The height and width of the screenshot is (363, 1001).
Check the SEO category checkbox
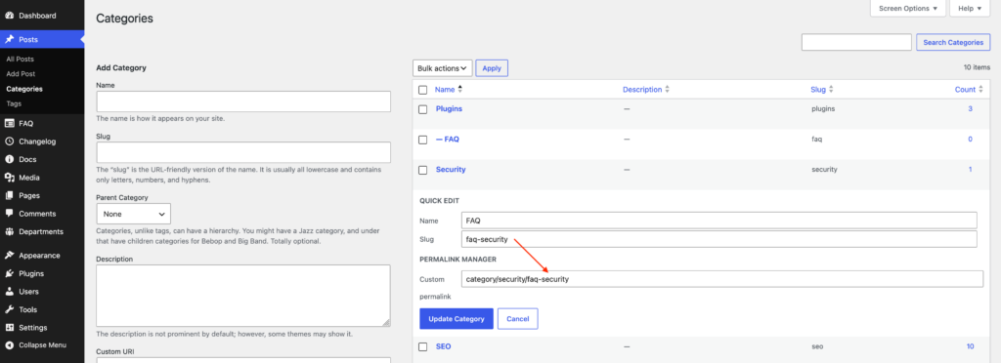tap(422, 347)
